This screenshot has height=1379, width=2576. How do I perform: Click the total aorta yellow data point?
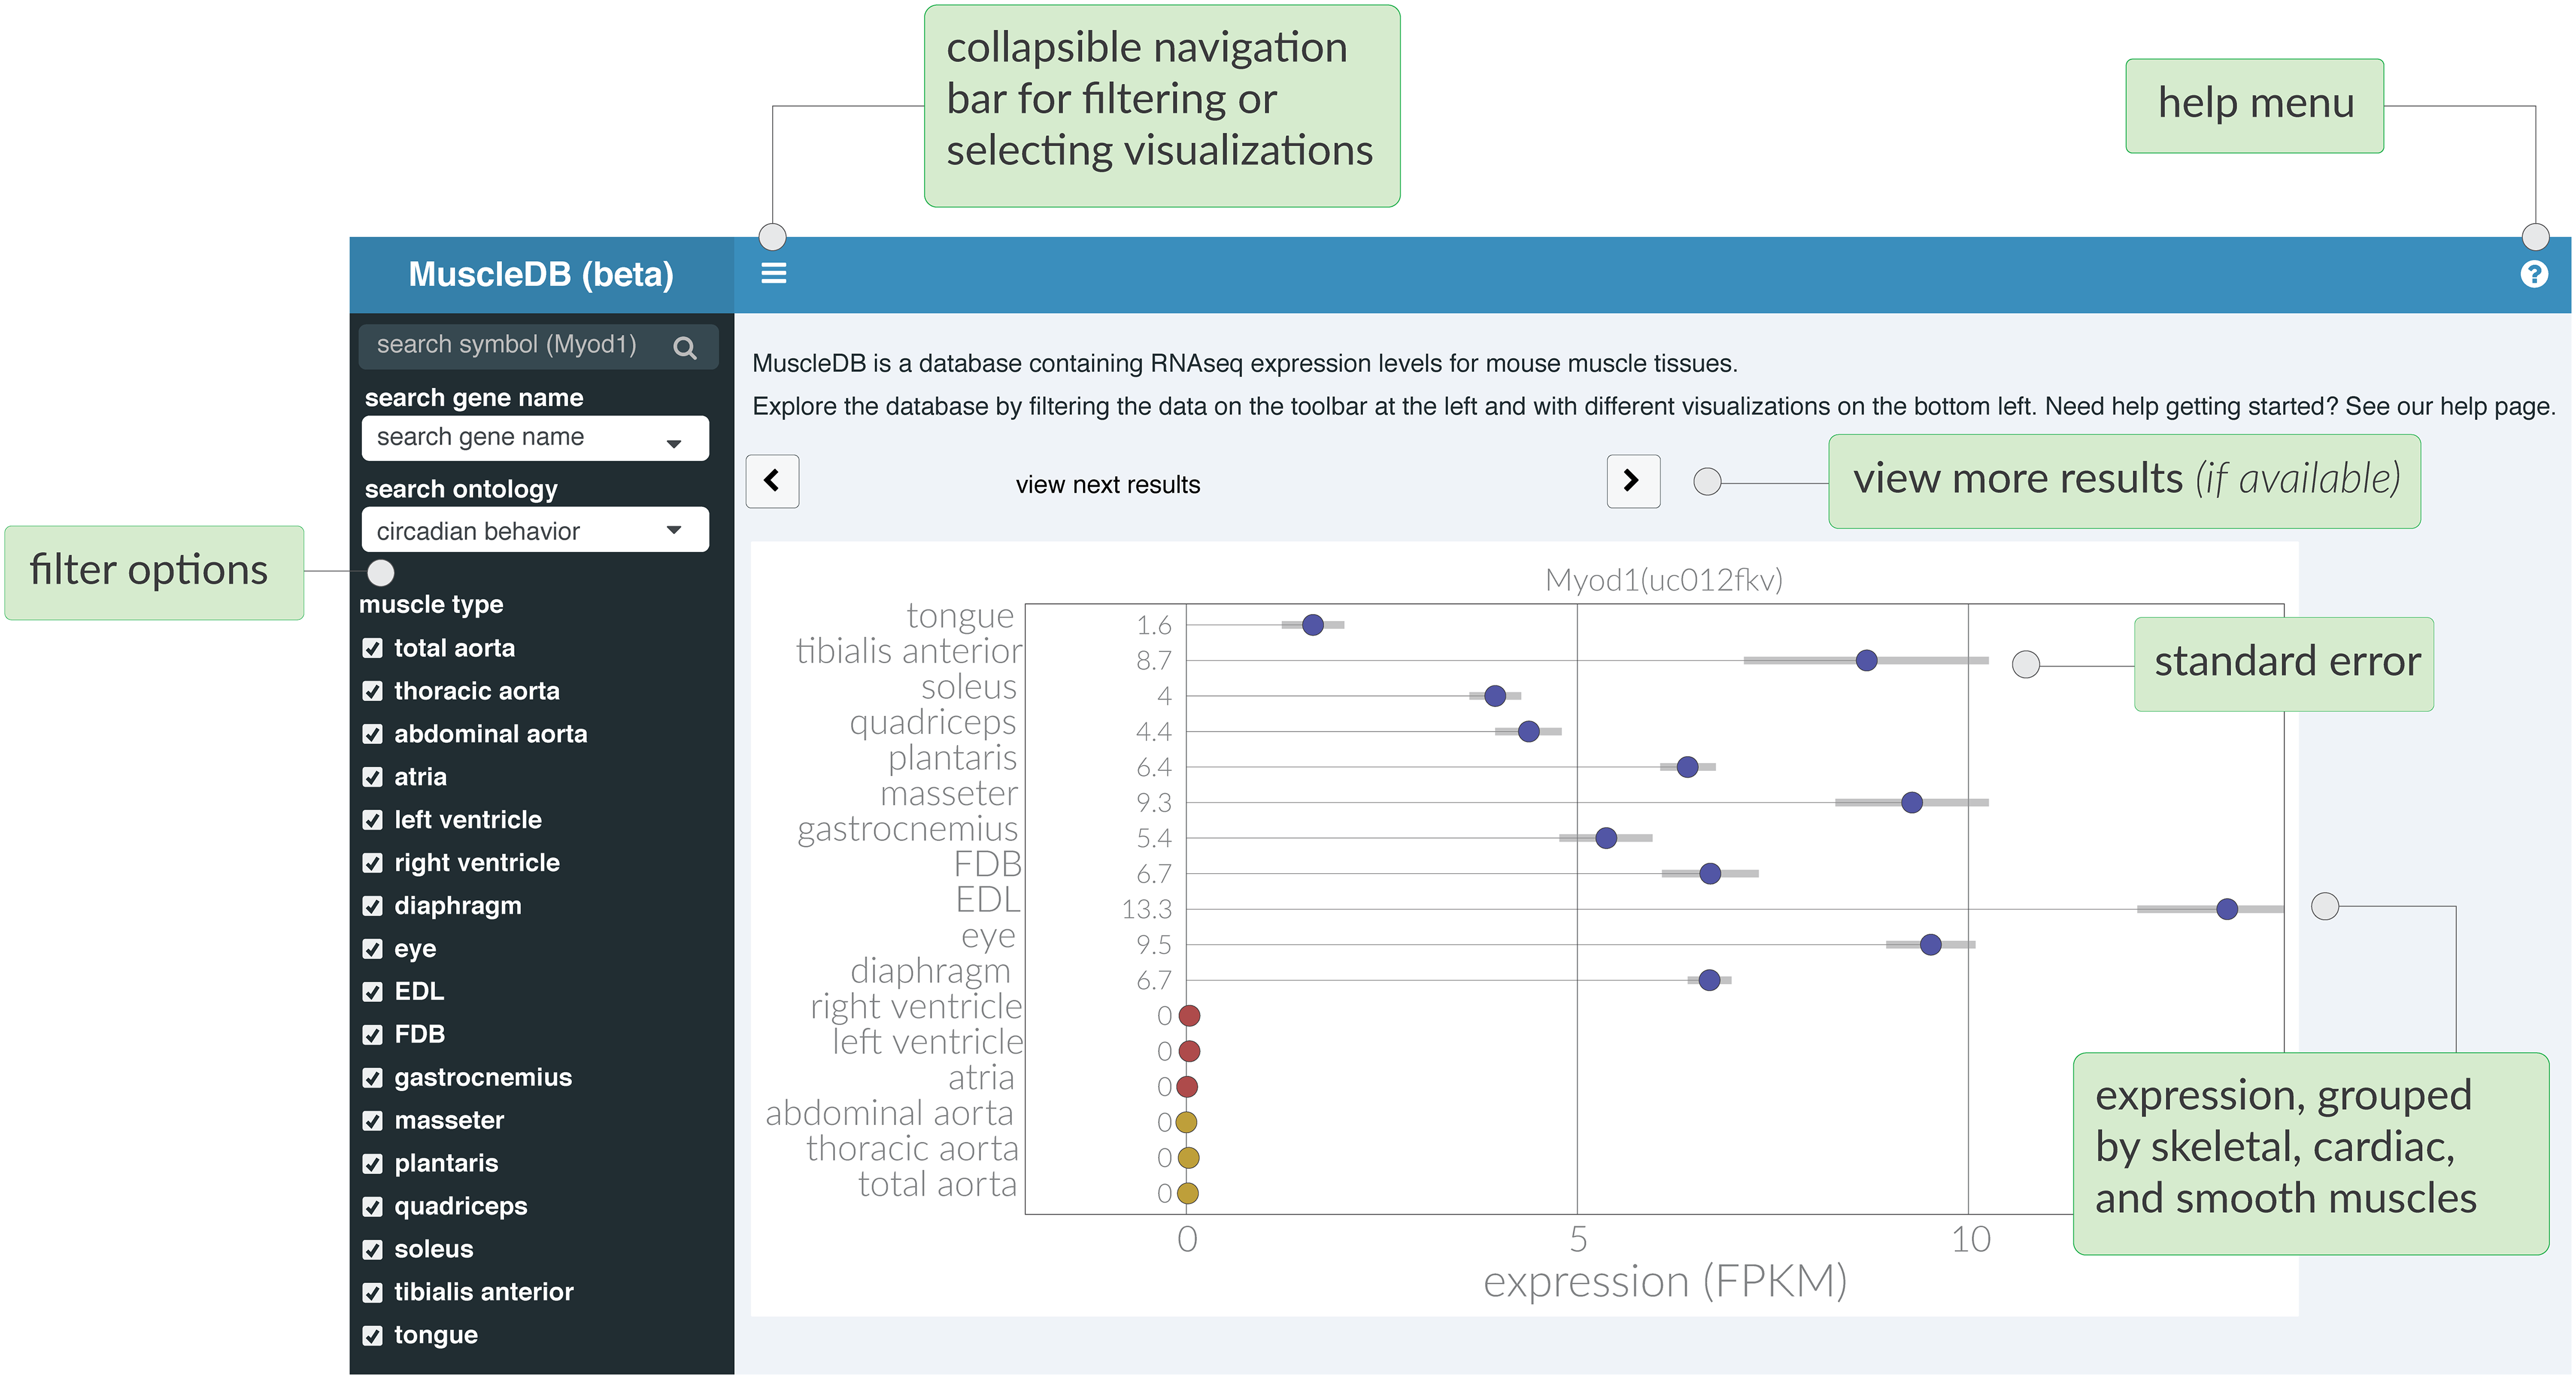(x=1187, y=1193)
